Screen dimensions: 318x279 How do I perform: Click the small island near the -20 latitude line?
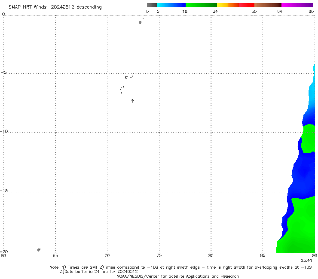pyautogui.click(x=39, y=250)
